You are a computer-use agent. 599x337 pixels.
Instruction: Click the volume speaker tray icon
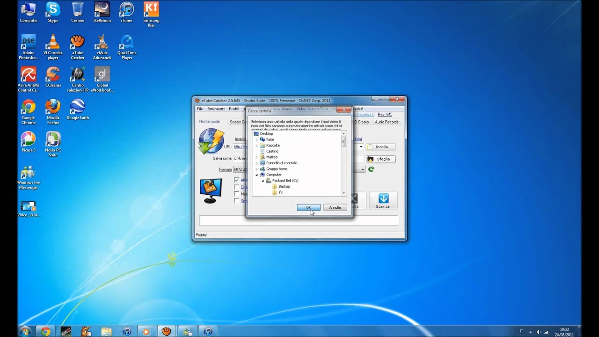coord(538,331)
